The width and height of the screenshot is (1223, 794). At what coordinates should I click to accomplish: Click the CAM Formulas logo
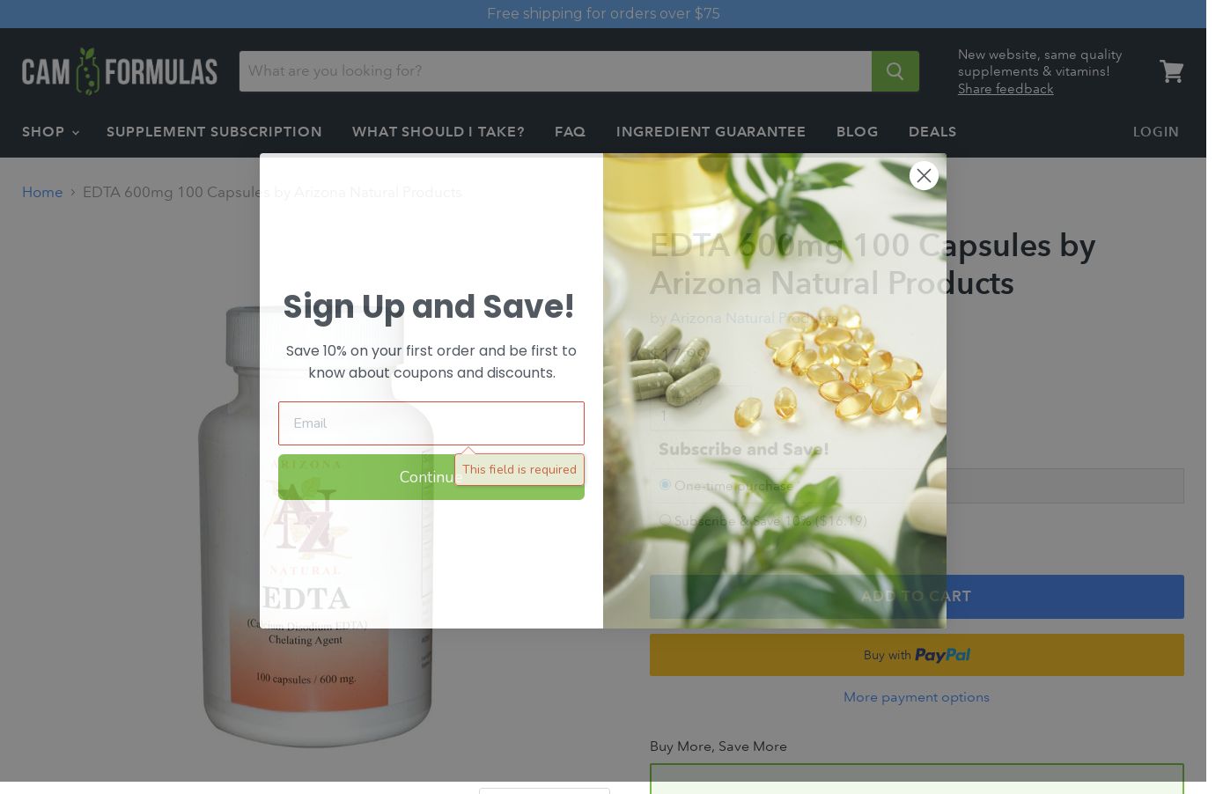[120, 71]
